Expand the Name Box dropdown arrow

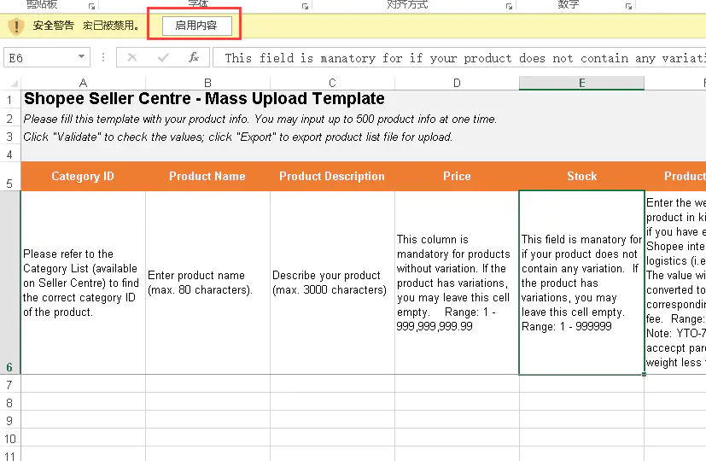click(x=82, y=58)
